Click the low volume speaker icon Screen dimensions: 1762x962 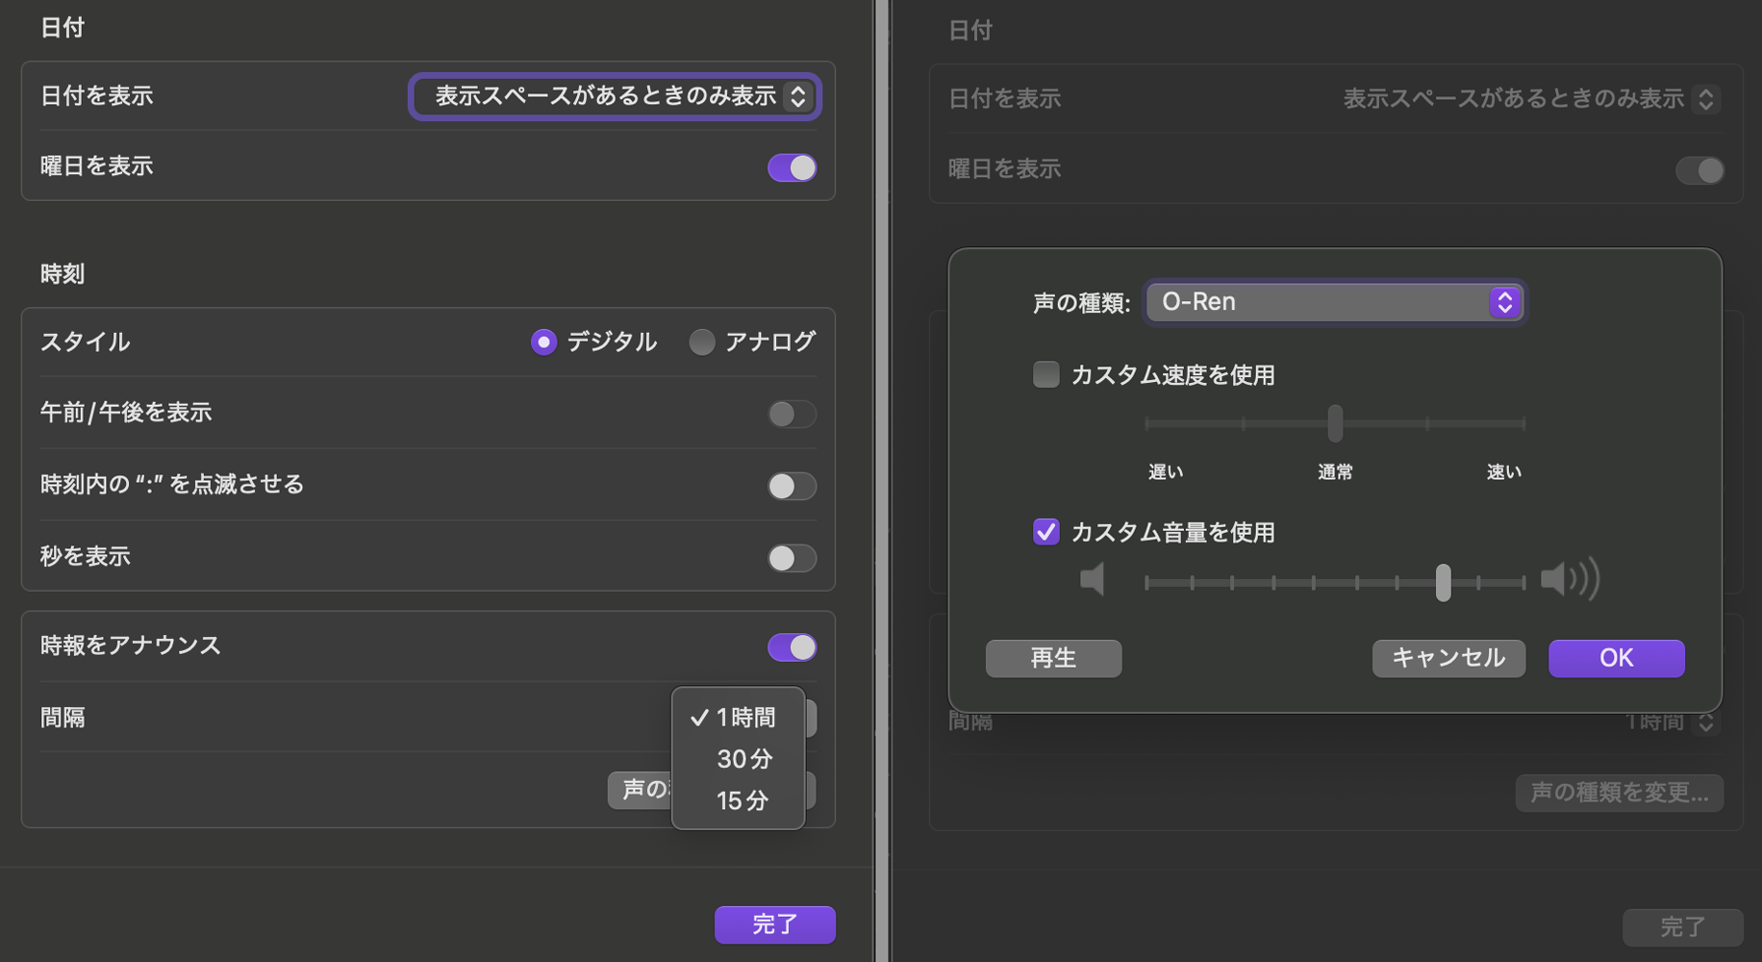click(x=1093, y=580)
